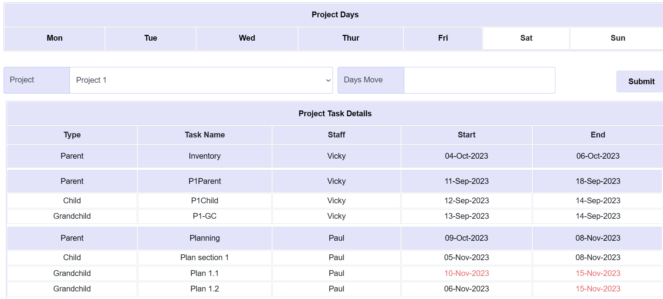Select the Plan 1.2 grandchild row
The image size is (663, 299).
(x=204, y=289)
